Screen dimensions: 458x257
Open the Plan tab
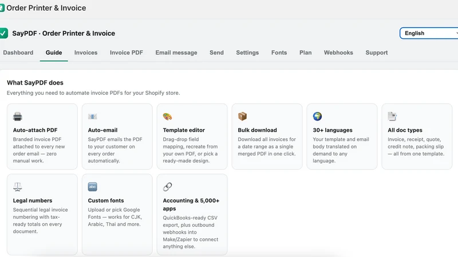[x=306, y=53]
